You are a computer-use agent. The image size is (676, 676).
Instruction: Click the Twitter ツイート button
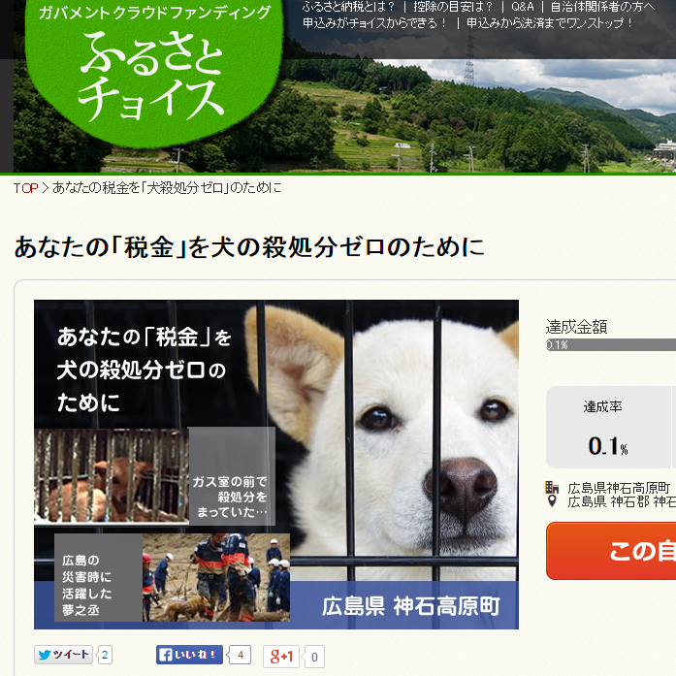point(63,655)
